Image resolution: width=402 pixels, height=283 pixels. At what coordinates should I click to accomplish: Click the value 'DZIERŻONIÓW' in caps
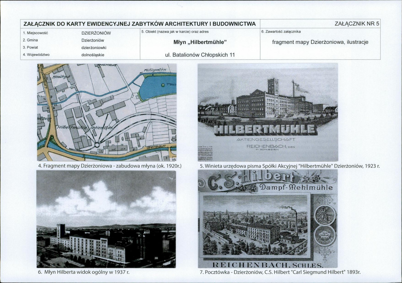pyautogui.click(x=96, y=33)
